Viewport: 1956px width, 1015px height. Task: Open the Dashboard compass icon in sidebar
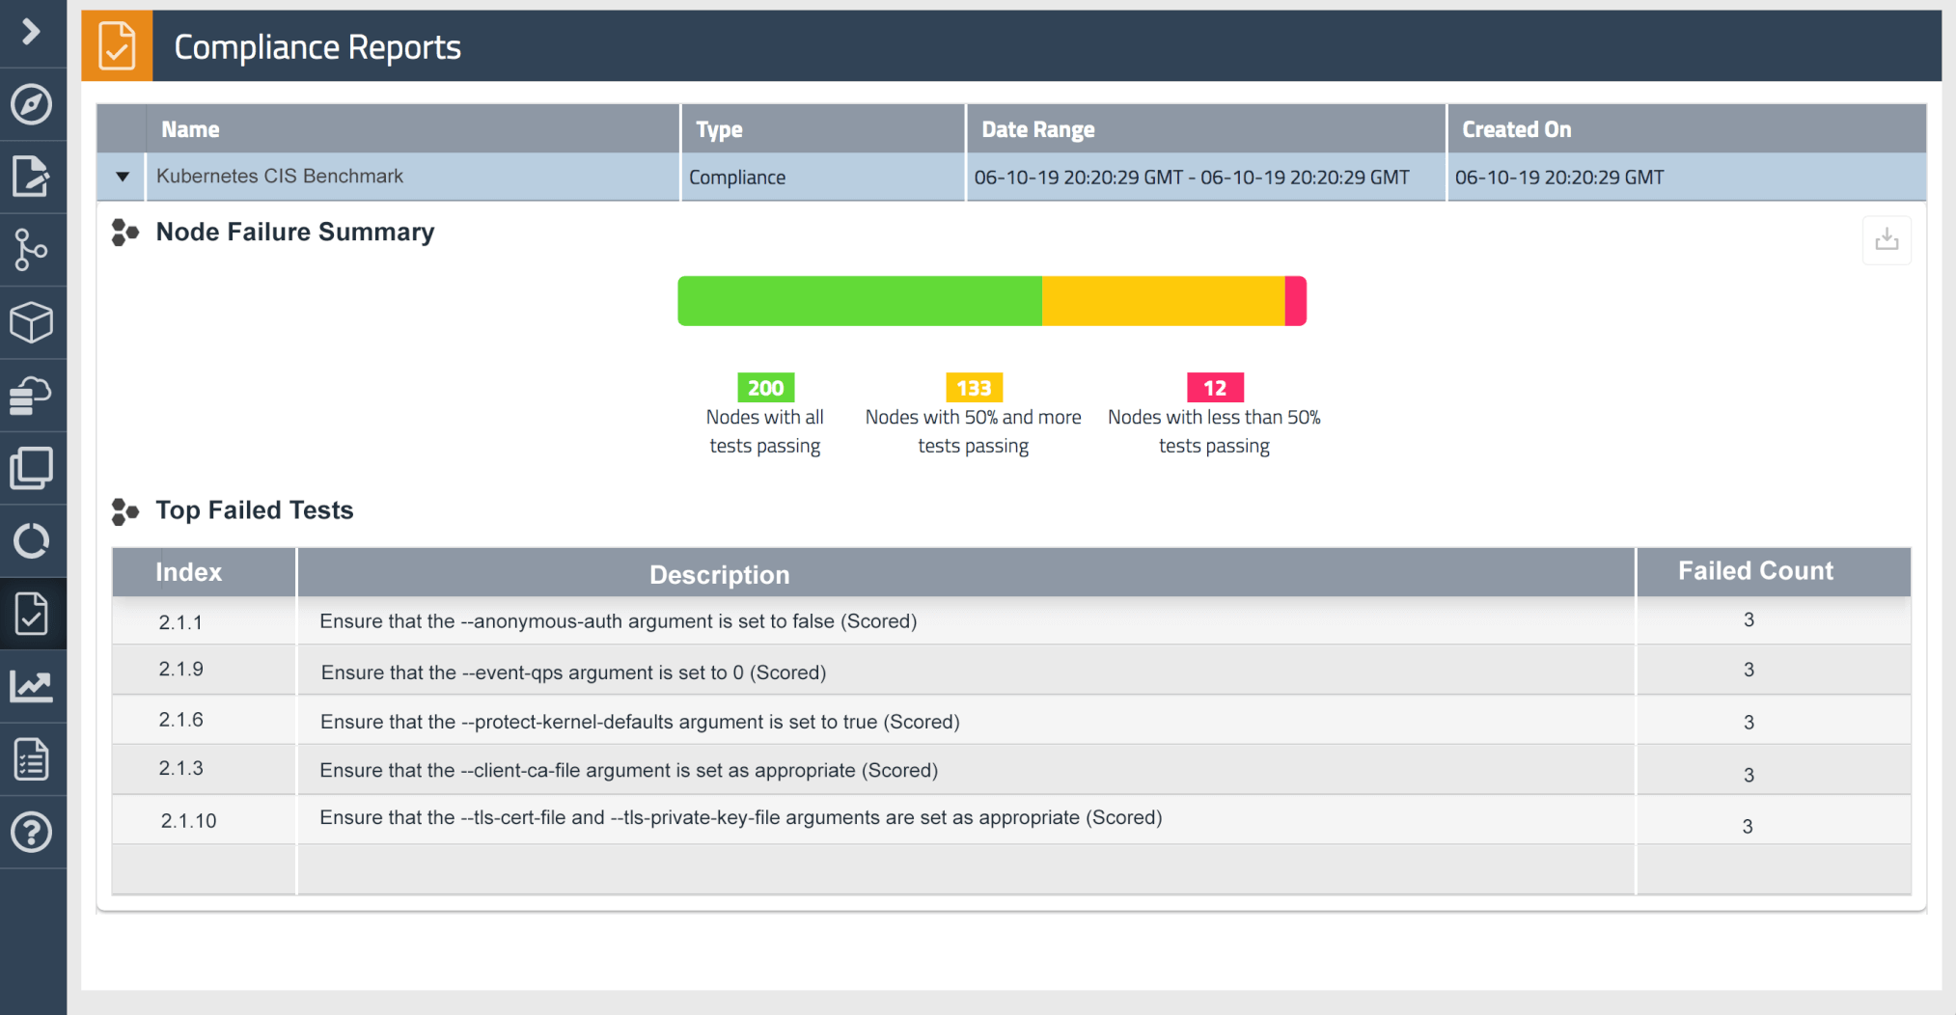[33, 105]
